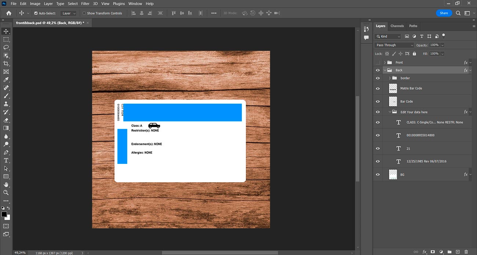Select the Lasso tool
The width and height of the screenshot is (477, 255).
click(x=6, y=47)
